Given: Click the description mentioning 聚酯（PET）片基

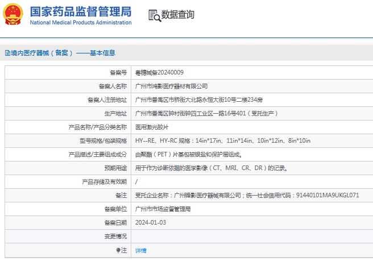Looking at the screenshot, I should pyautogui.click(x=189, y=155).
